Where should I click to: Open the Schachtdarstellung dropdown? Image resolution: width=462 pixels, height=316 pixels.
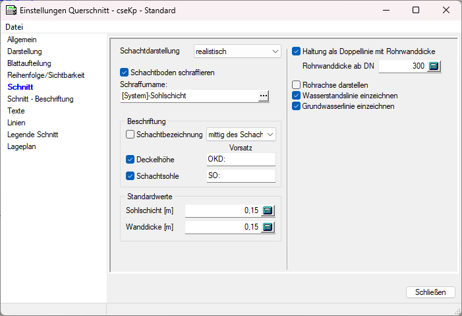237,51
